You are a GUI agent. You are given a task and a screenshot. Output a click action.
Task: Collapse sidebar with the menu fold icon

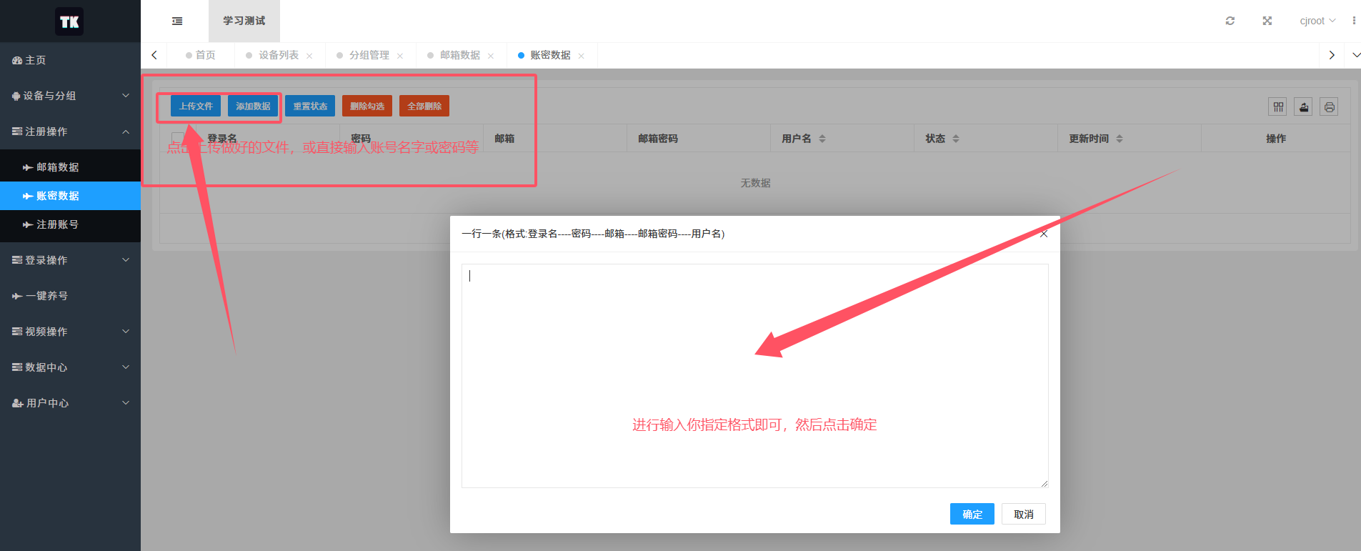177,21
